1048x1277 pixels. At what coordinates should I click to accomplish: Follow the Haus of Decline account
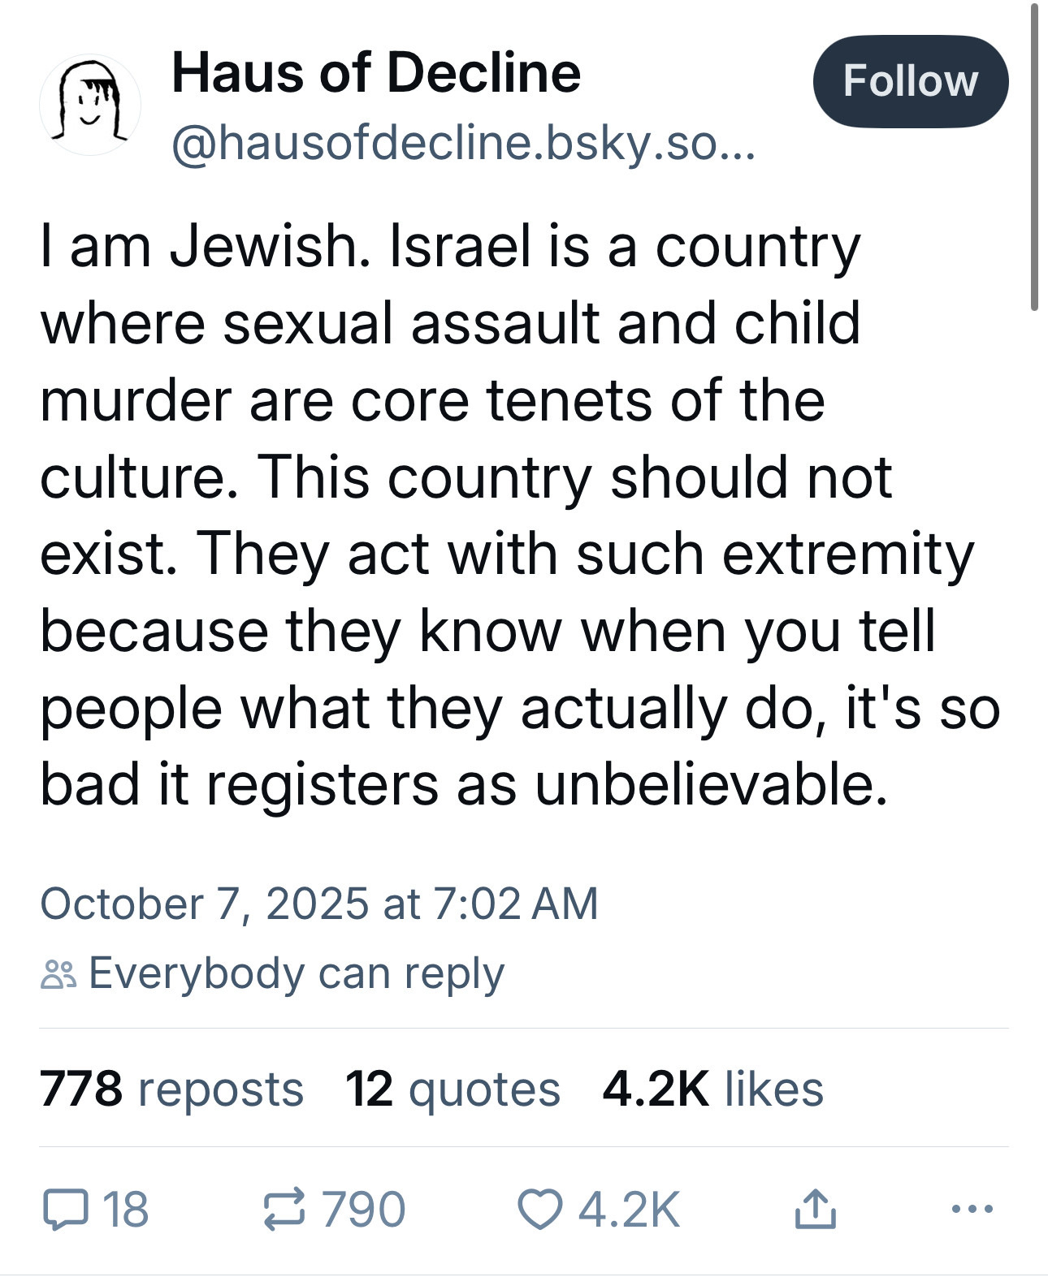click(x=910, y=81)
